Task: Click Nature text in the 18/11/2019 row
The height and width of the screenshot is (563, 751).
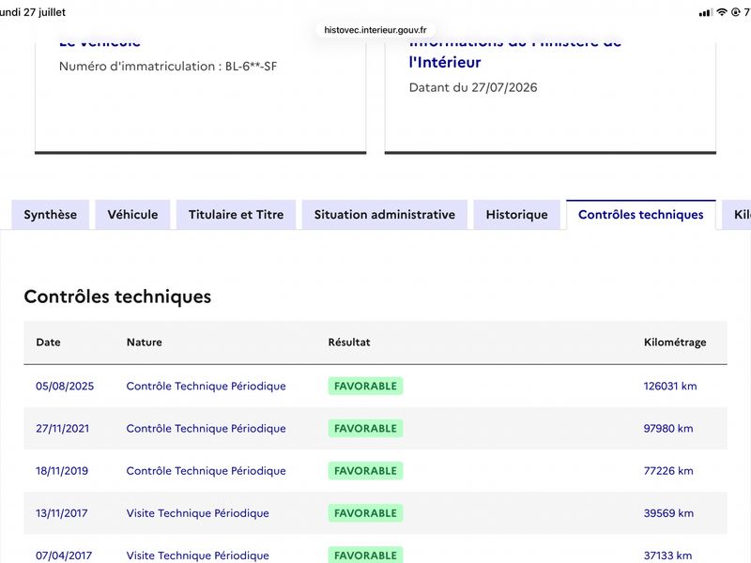Action: (206, 471)
